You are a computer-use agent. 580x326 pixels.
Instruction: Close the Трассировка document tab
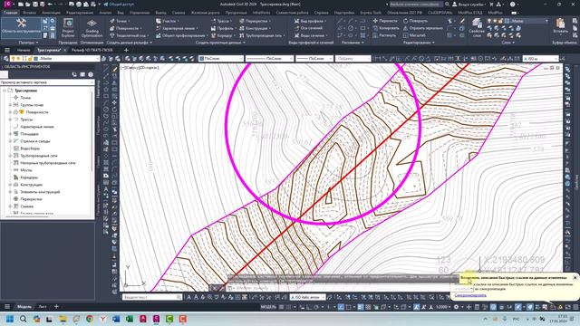(x=64, y=50)
